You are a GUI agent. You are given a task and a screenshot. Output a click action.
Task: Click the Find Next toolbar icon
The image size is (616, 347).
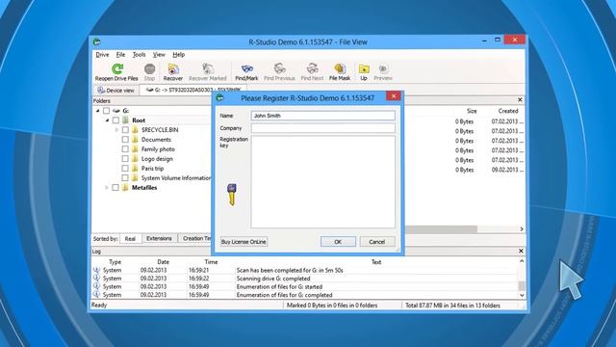(312, 69)
